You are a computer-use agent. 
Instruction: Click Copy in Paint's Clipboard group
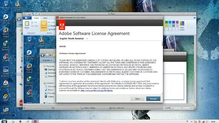[x=34, y=26]
